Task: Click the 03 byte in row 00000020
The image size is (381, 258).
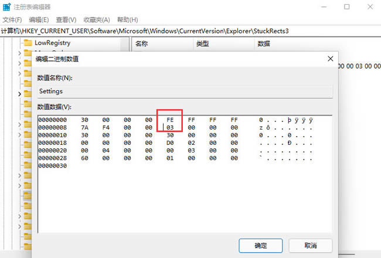Action: click(x=192, y=151)
